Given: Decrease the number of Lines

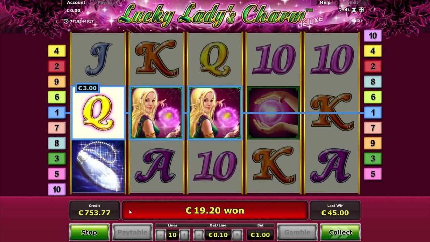Looking at the screenshot, I should (161, 234).
